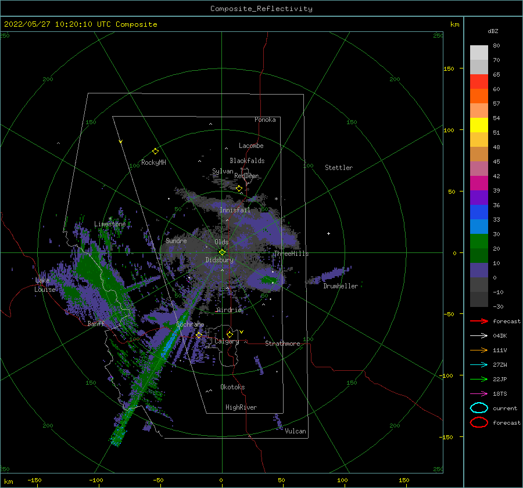Click the ThreeHills city label
Image resolution: width=523 pixels, height=488 pixels.
[292, 254]
